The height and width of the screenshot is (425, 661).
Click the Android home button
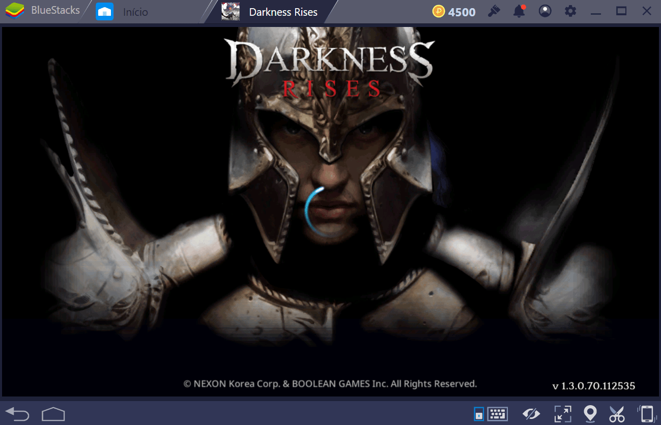coord(53,413)
